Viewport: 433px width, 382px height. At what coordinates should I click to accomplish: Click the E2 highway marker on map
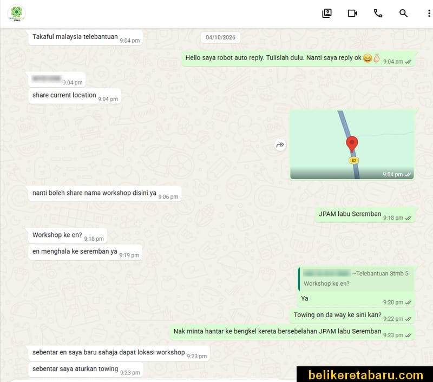[354, 160]
